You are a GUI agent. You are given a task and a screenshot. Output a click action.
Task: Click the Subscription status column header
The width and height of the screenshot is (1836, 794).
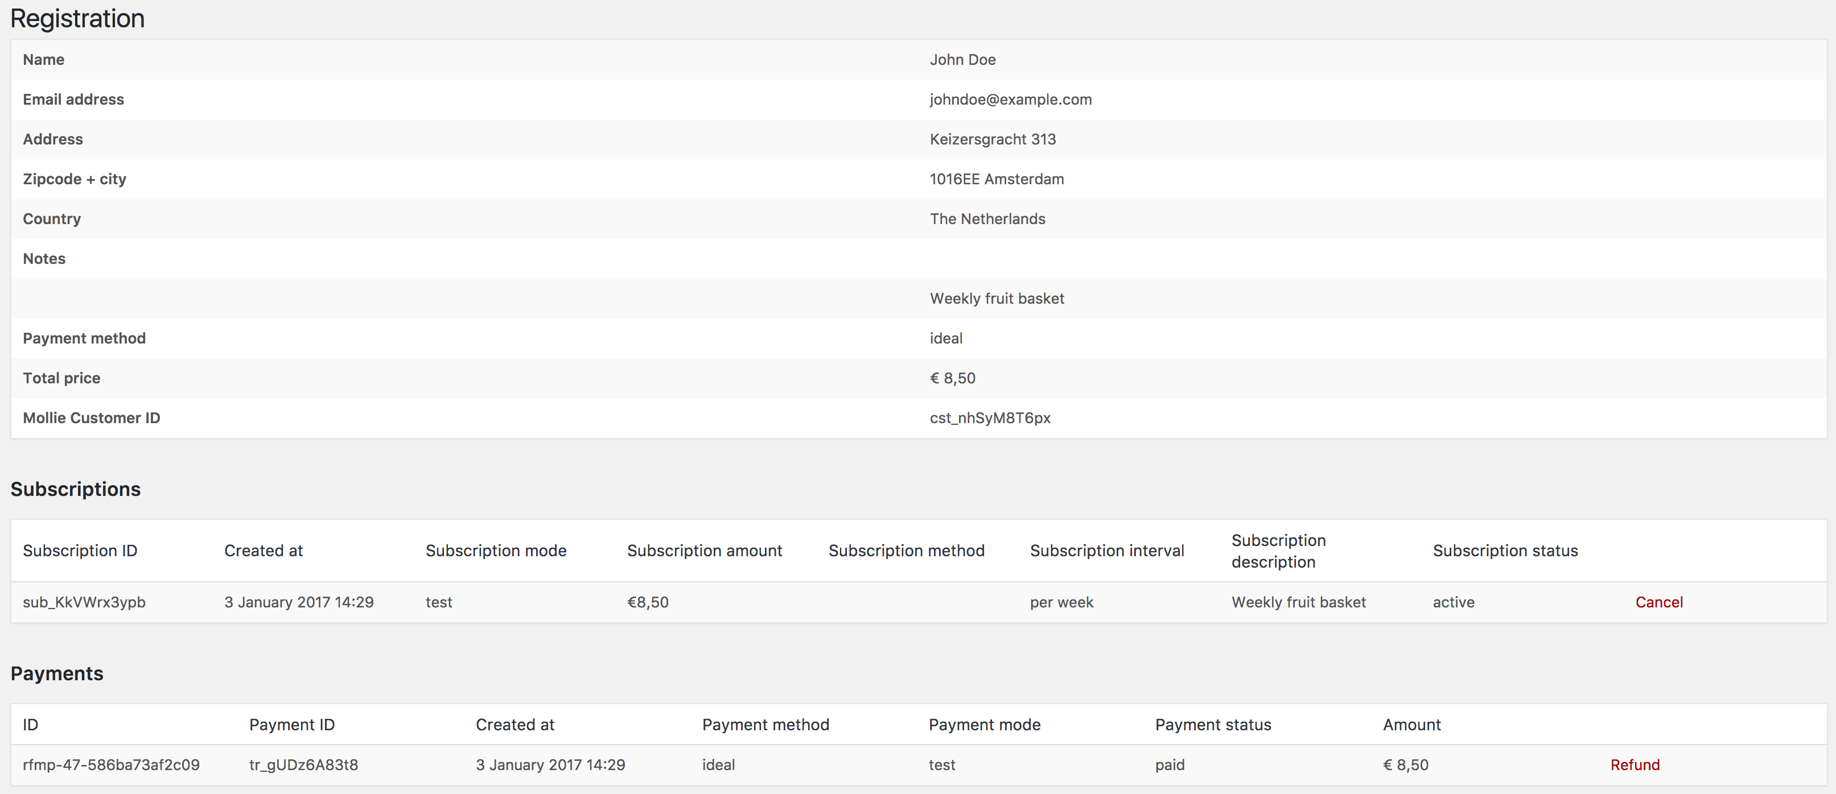(1505, 550)
